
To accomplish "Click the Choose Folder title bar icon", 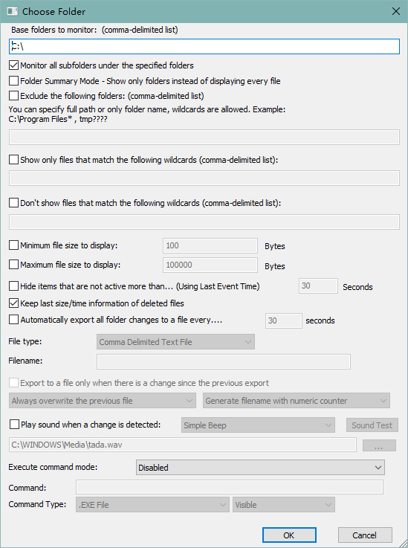I will point(12,11).
